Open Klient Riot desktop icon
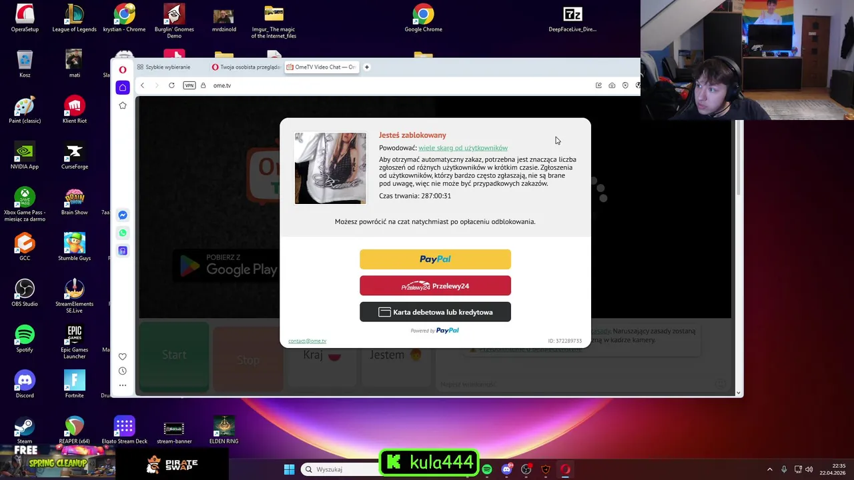The width and height of the screenshot is (854, 480). pyautogui.click(x=74, y=110)
